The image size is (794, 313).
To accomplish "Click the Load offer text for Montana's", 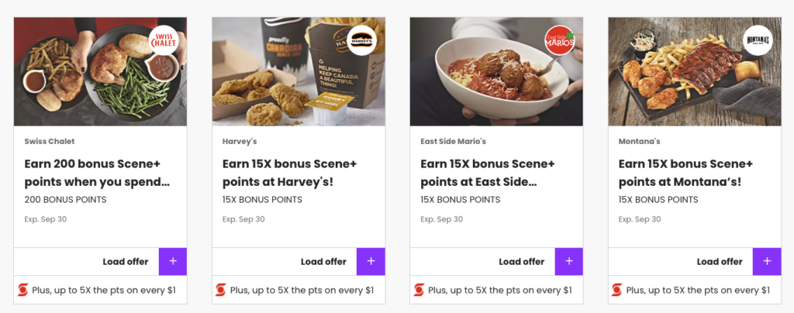I will 720,261.
